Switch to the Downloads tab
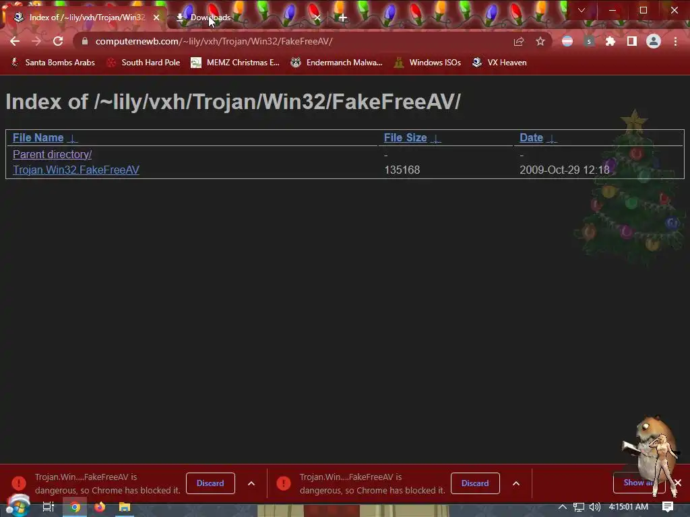 point(247,18)
